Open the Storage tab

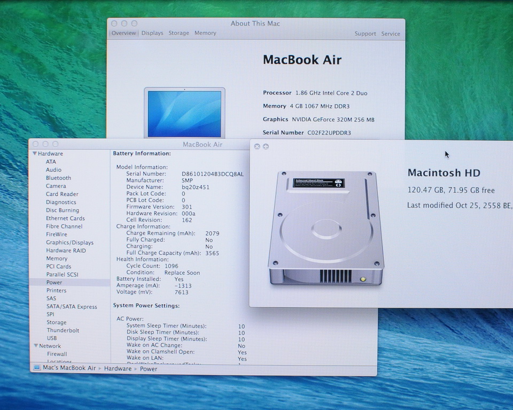178,33
